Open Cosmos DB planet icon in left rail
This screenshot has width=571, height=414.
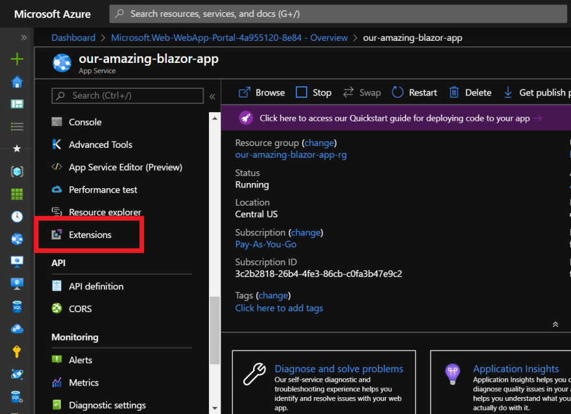pos(17,374)
